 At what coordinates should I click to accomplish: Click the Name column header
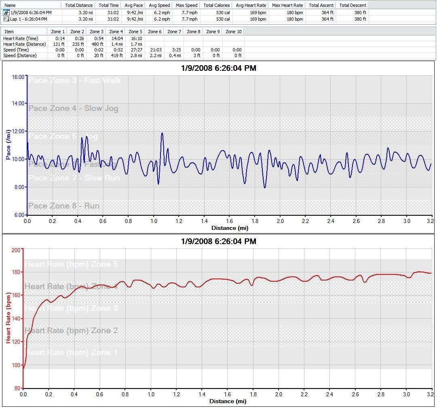click(x=10, y=5)
